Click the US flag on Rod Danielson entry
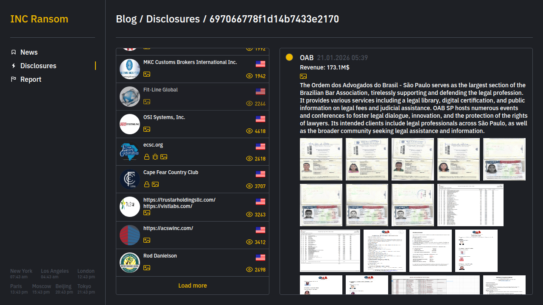The image size is (543, 305). (260, 258)
